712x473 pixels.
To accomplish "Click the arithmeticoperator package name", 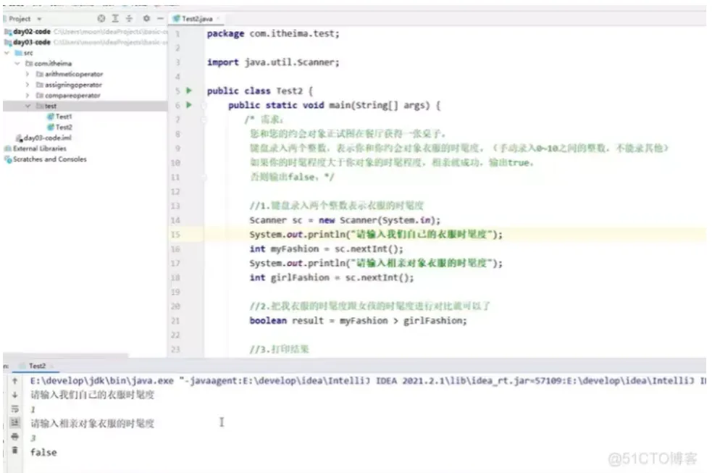I will pyautogui.click(x=74, y=74).
